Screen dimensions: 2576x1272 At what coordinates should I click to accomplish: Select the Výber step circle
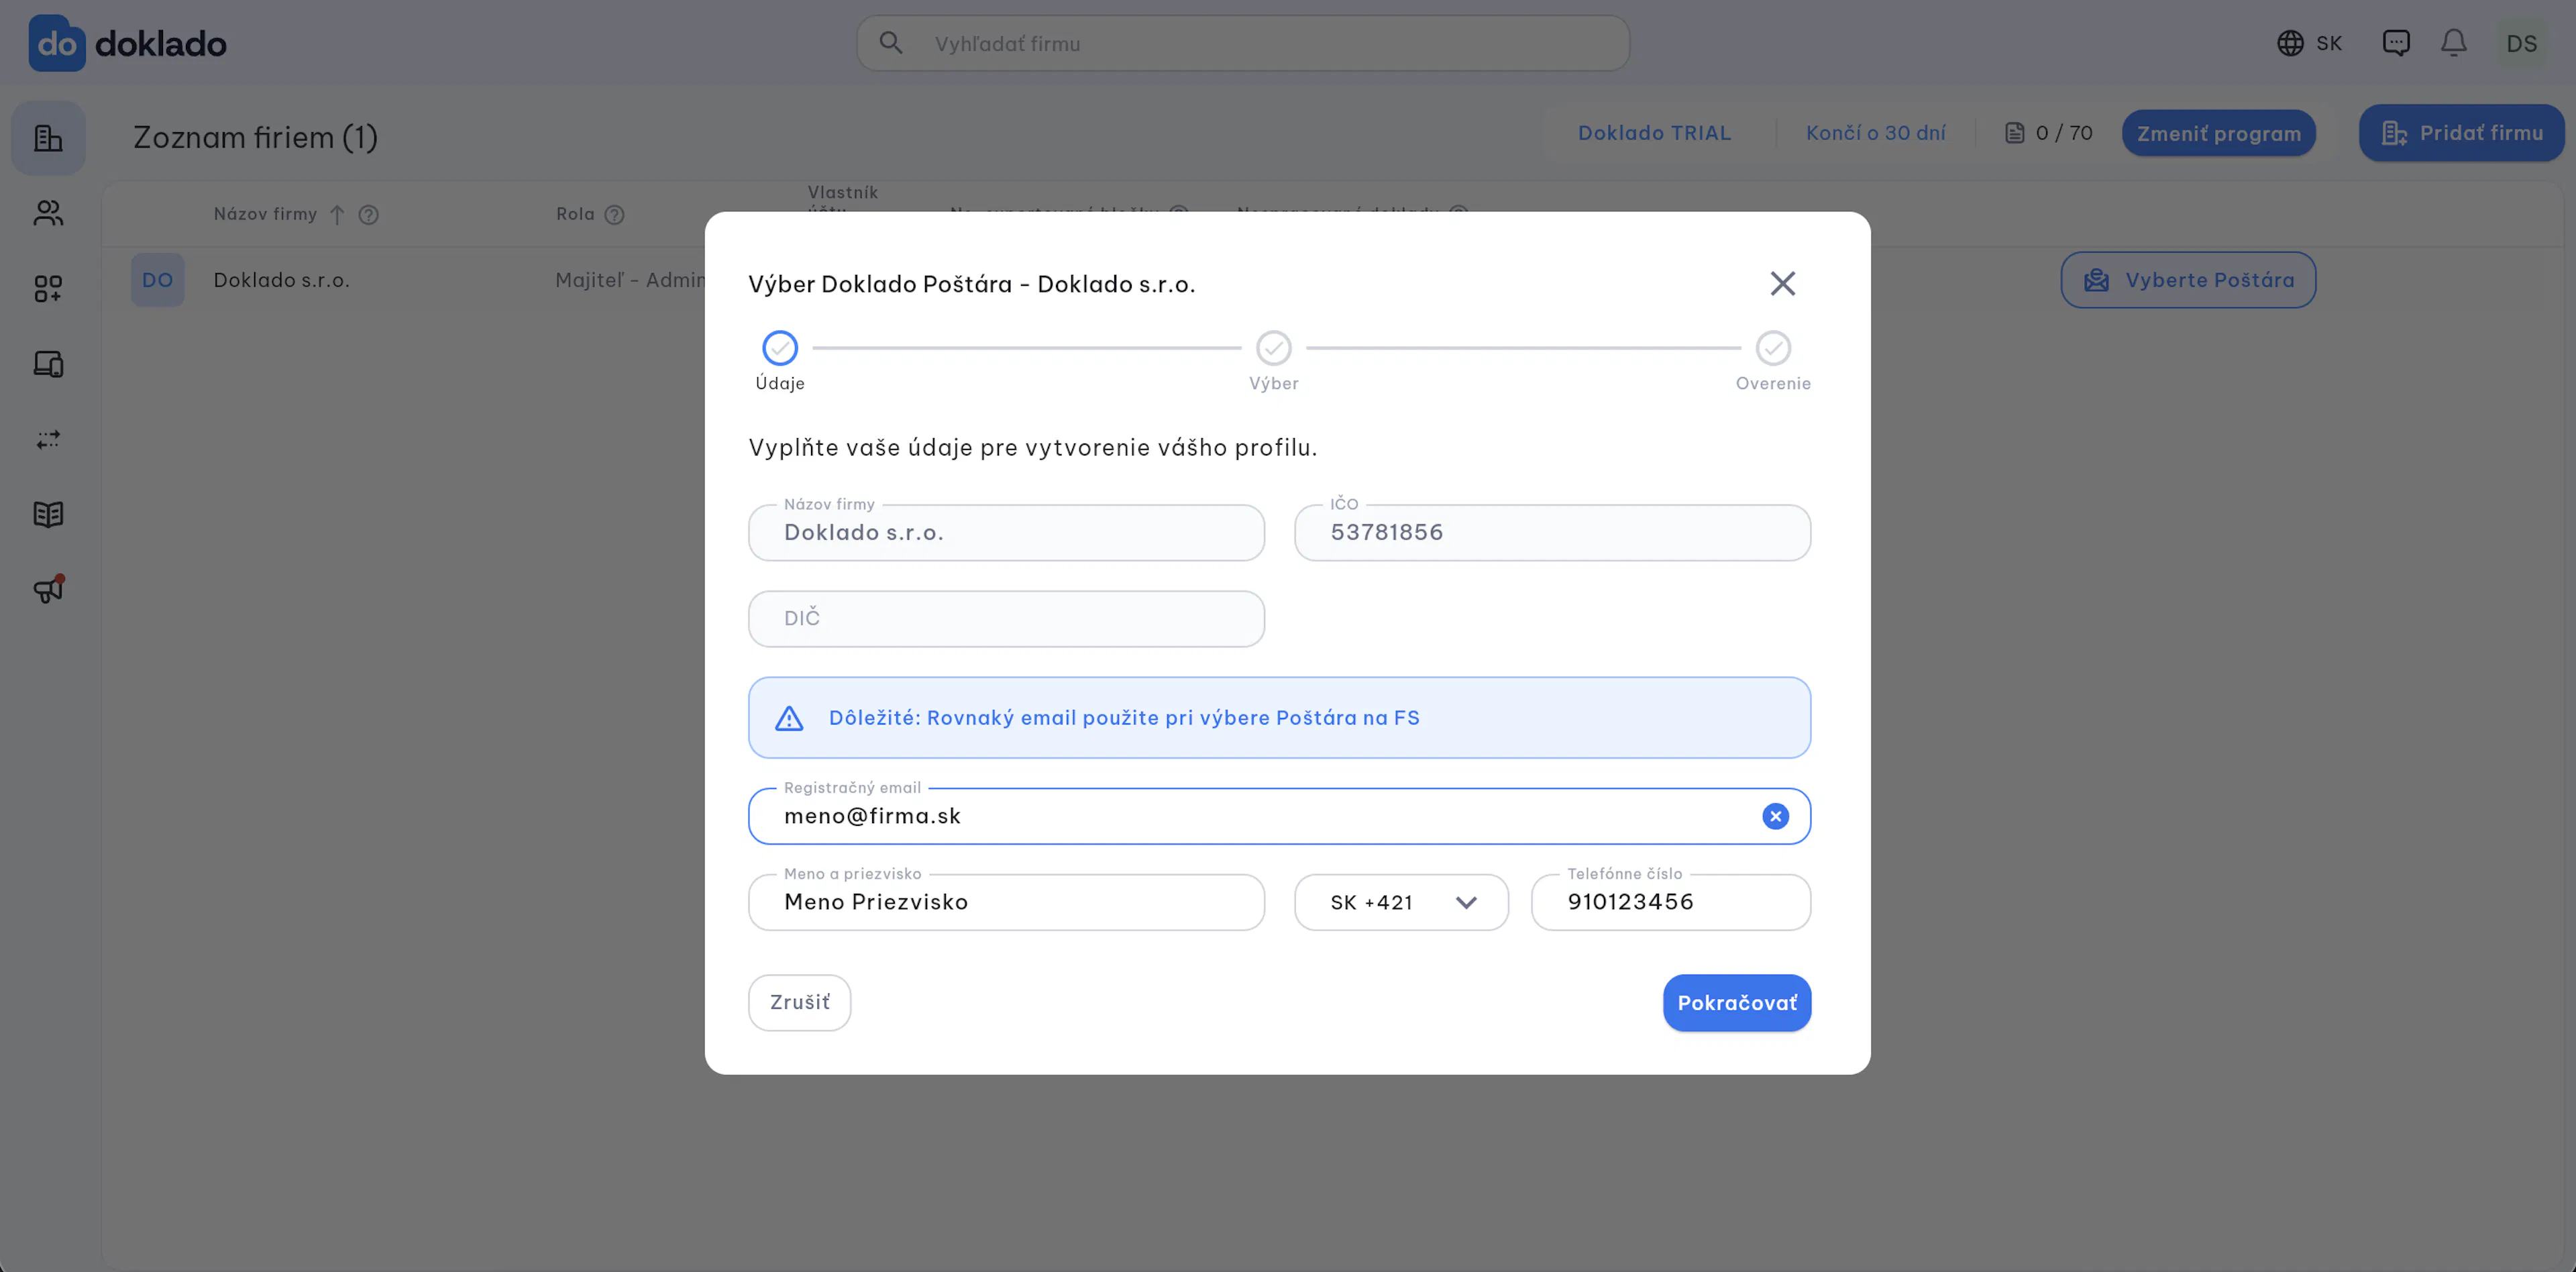1273,348
